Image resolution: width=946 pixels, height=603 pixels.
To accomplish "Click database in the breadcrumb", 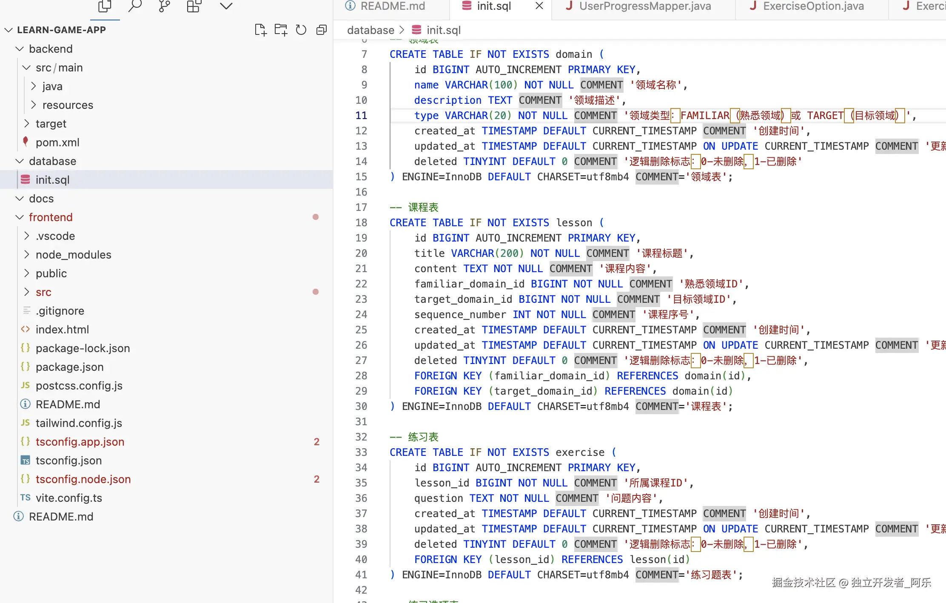I will click(370, 30).
